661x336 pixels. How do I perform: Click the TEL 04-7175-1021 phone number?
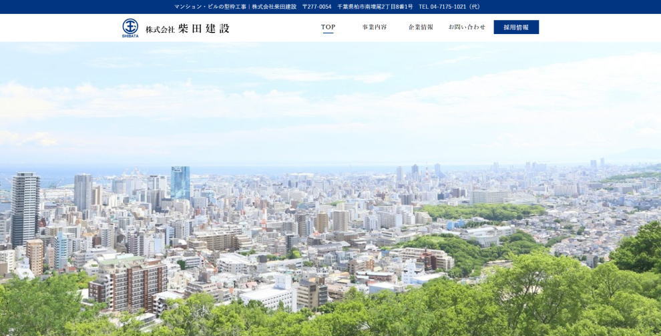(x=450, y=7)
